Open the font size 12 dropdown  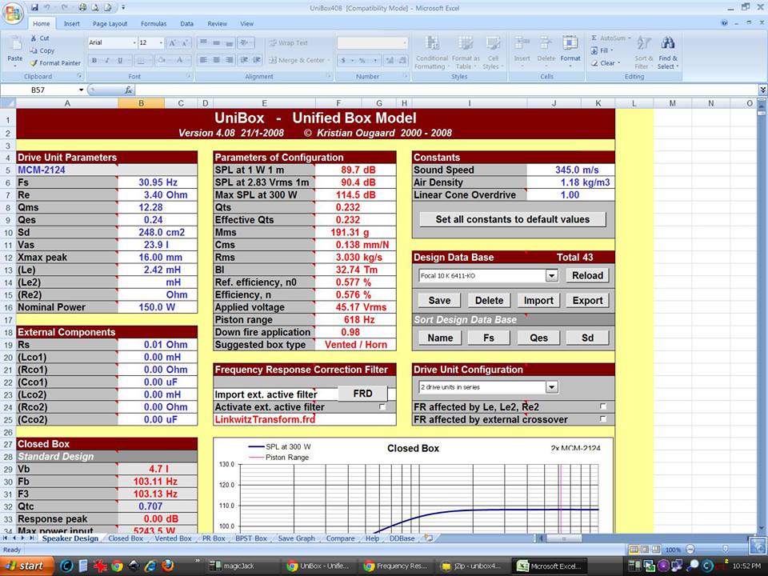pyautogui.click(x=161, y=43)
